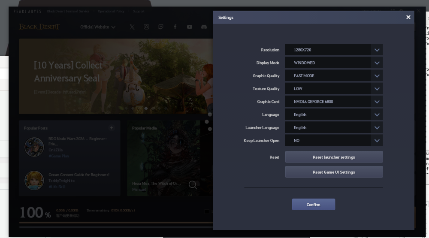Image resolution: width=429 pixels, height=238 pixels.
Task: Select the Launcher Language combo box
Action: (334, 128)
